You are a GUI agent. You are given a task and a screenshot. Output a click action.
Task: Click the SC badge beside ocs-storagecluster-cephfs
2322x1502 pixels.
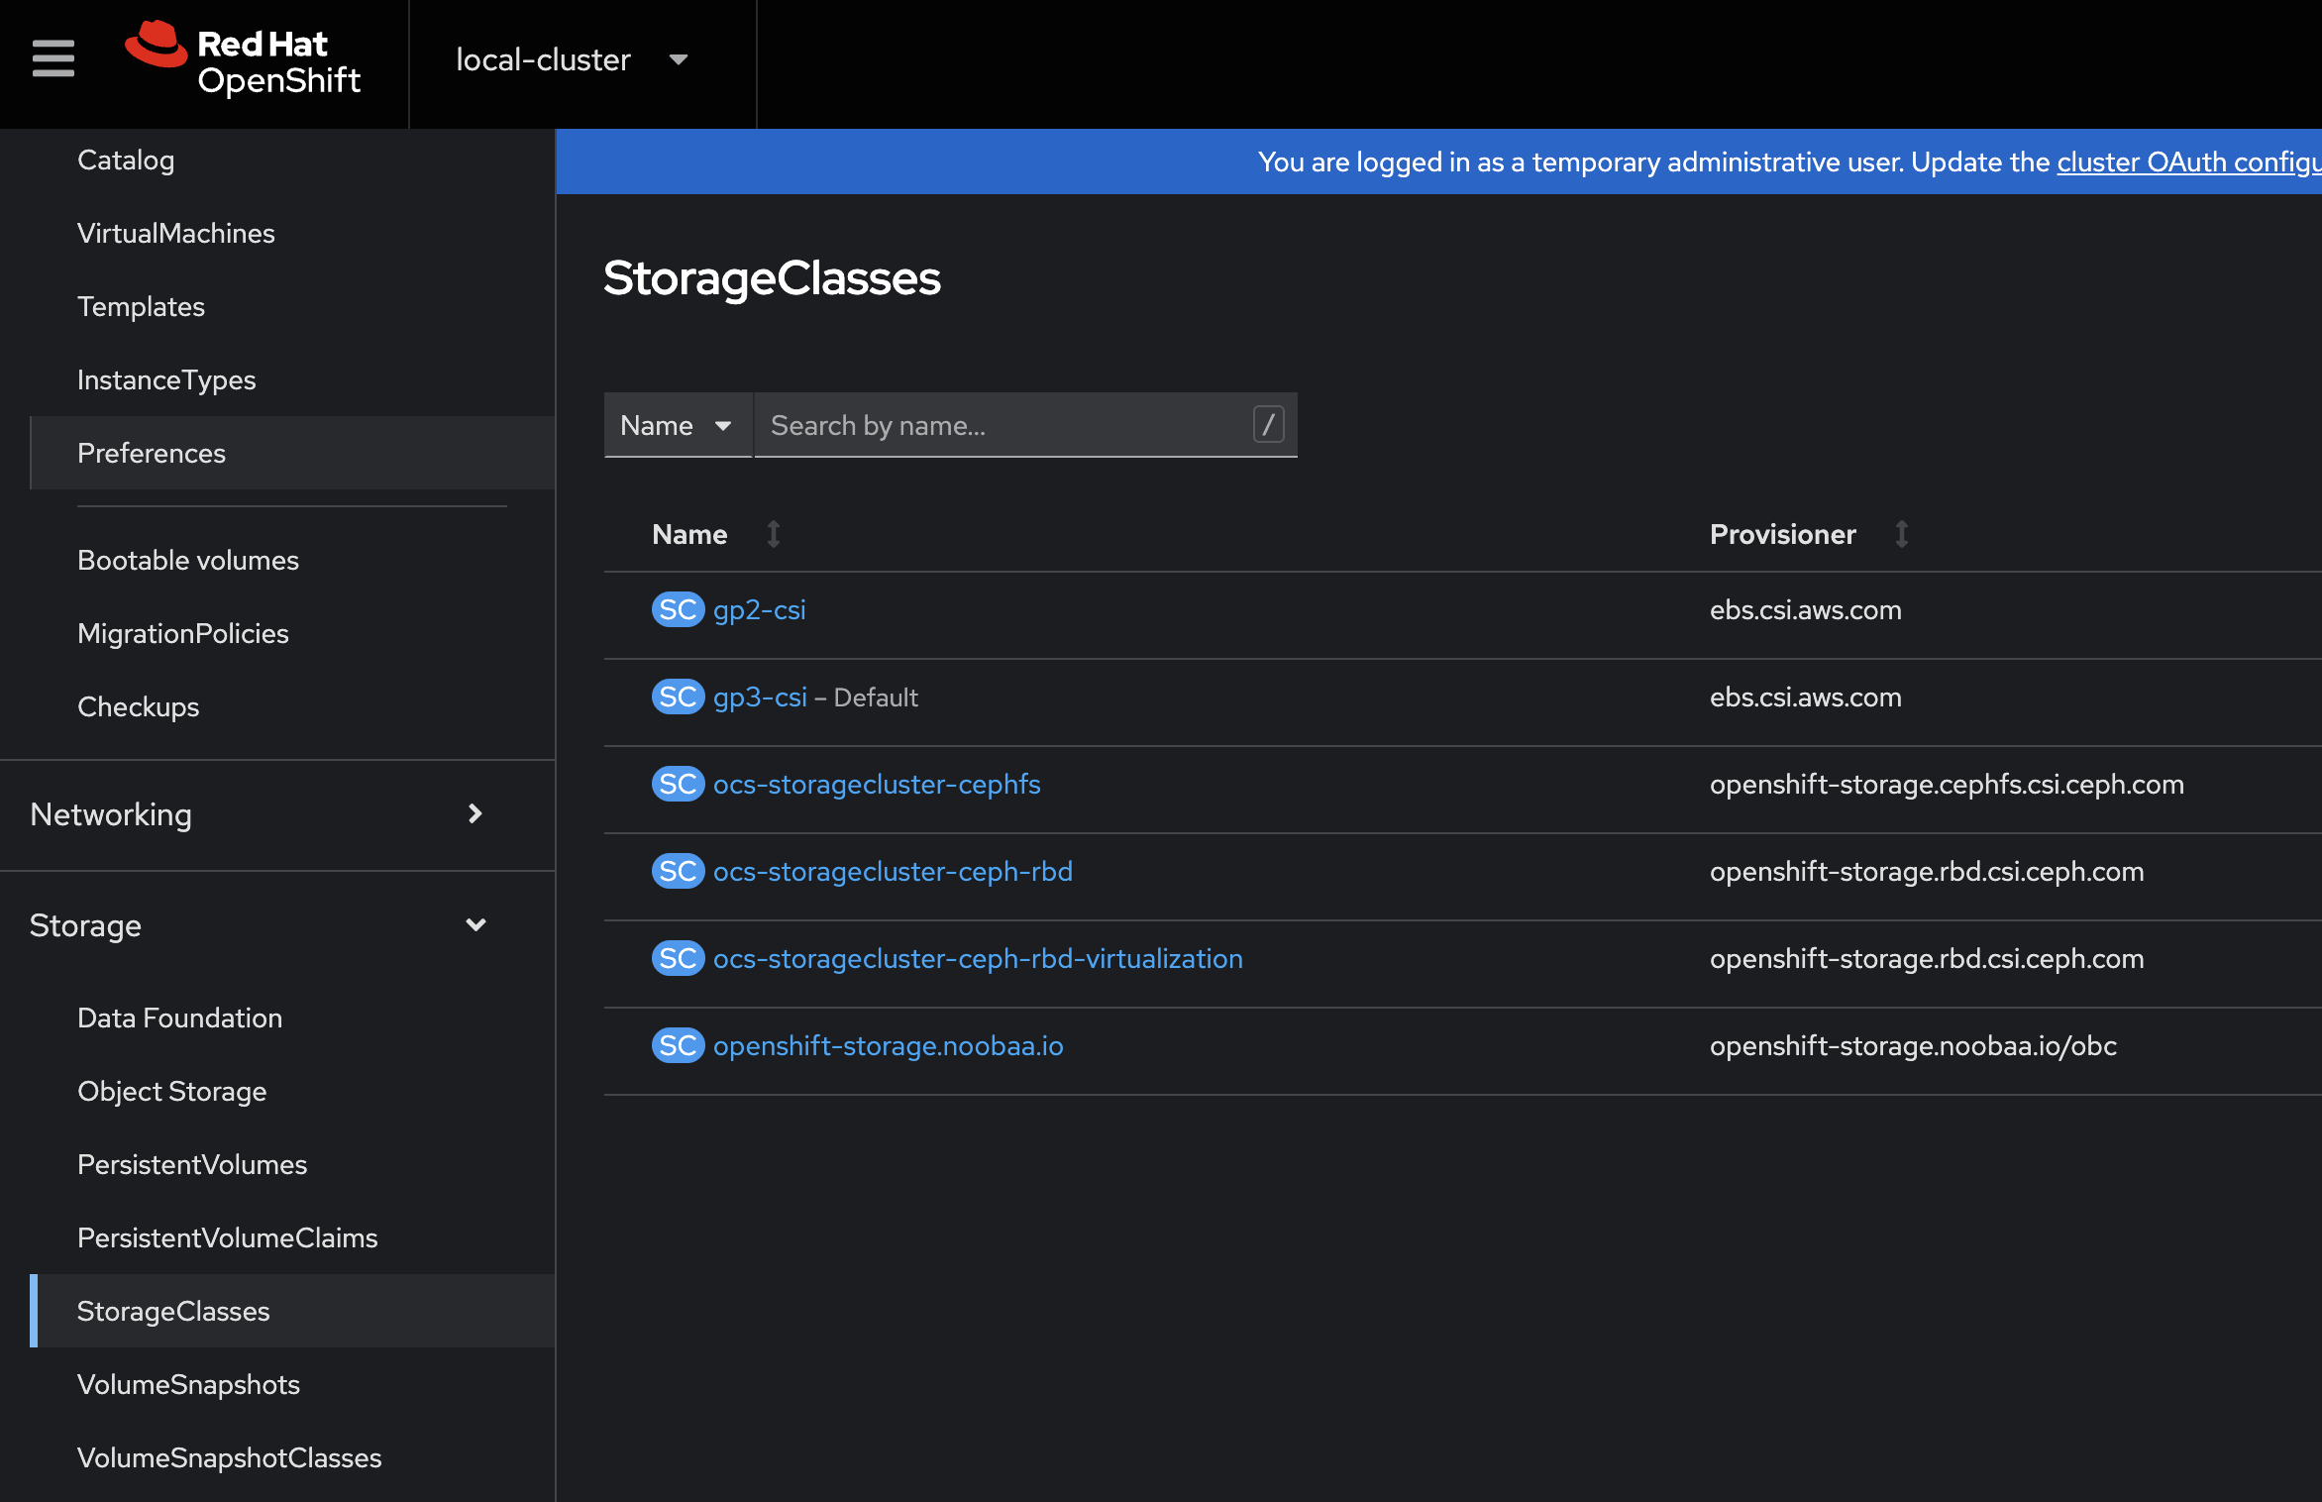point(678,784)
